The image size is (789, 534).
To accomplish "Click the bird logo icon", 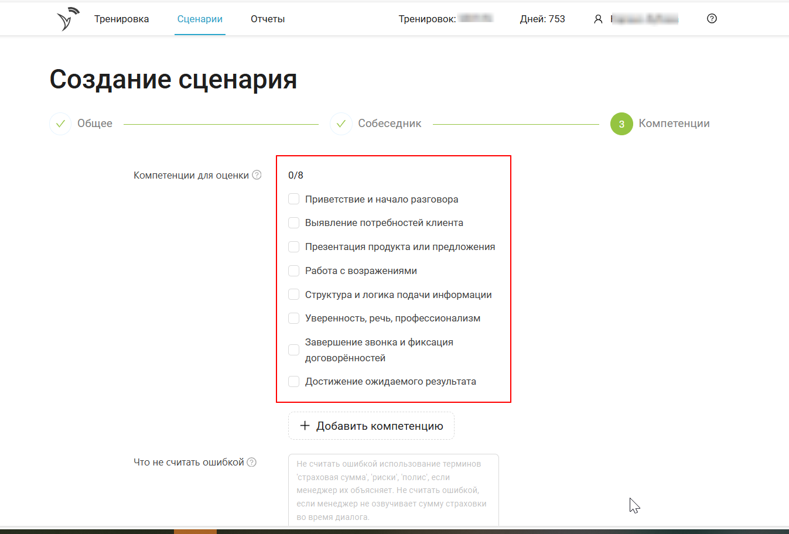I will click(68, 19).
